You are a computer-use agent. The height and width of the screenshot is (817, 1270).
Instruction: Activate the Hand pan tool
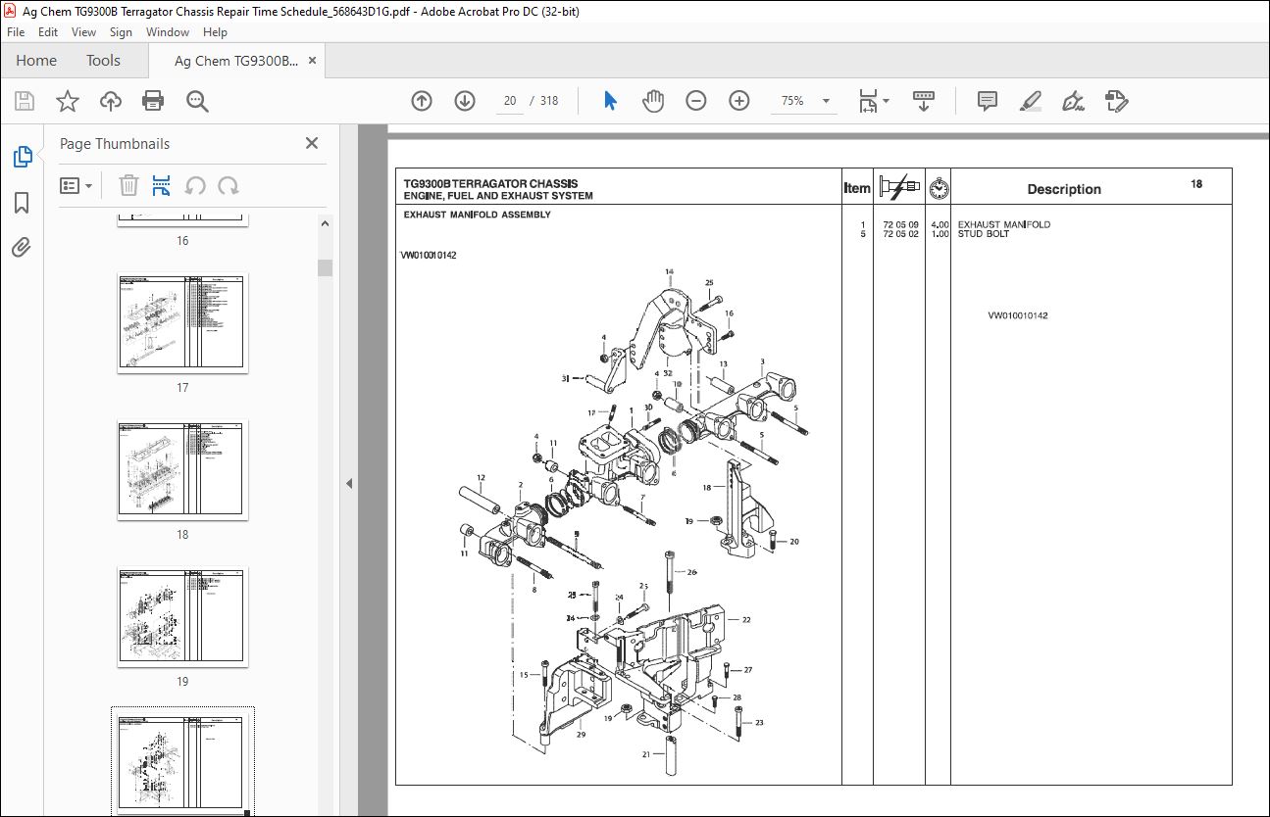click(x=653, y=101)
